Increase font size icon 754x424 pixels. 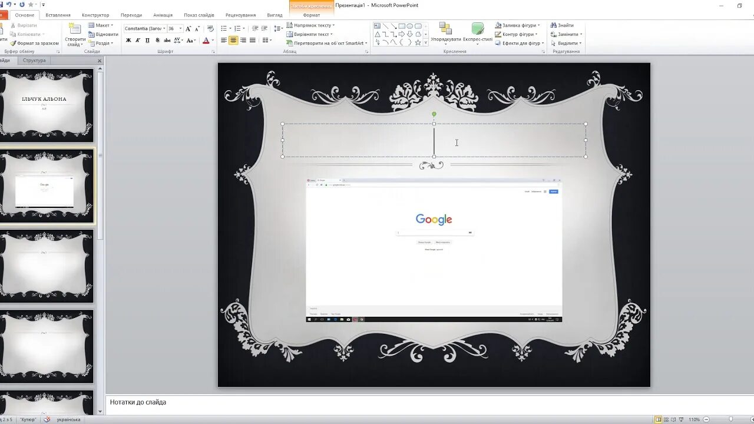click(188, 28)
